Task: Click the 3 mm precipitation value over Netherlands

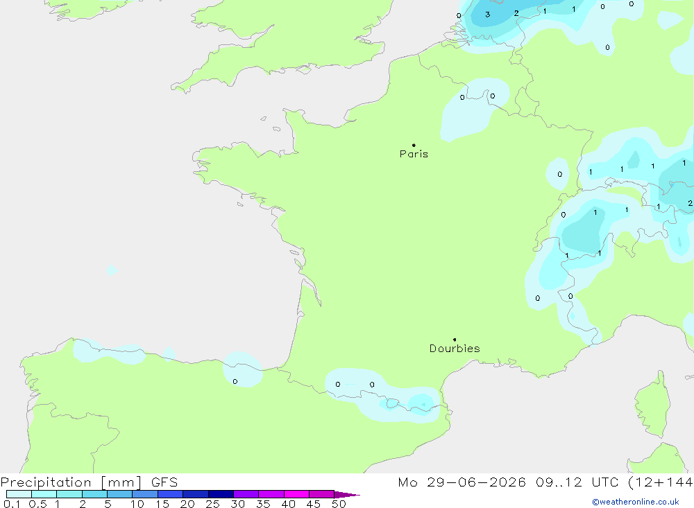Action: click(487, 15)
